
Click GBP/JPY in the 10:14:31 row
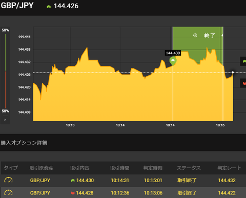point(40,180)
